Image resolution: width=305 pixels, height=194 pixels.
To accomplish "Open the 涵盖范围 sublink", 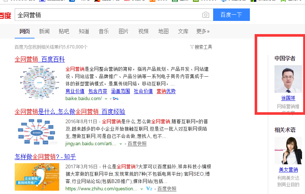I will click(121, 91).
